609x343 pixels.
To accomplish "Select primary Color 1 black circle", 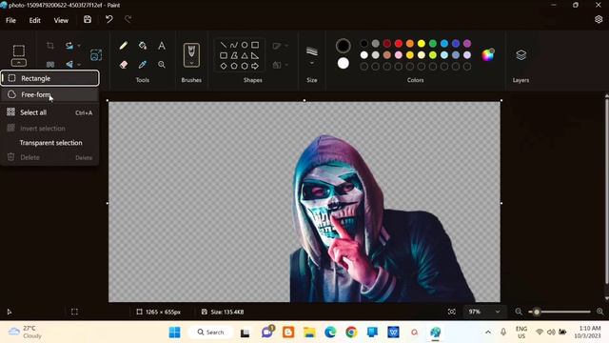I will pos(343,46).
